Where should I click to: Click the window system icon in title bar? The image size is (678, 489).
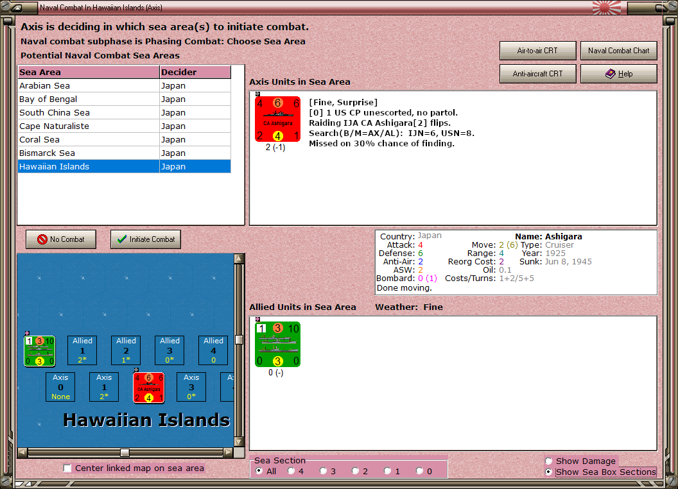[17, 7]
